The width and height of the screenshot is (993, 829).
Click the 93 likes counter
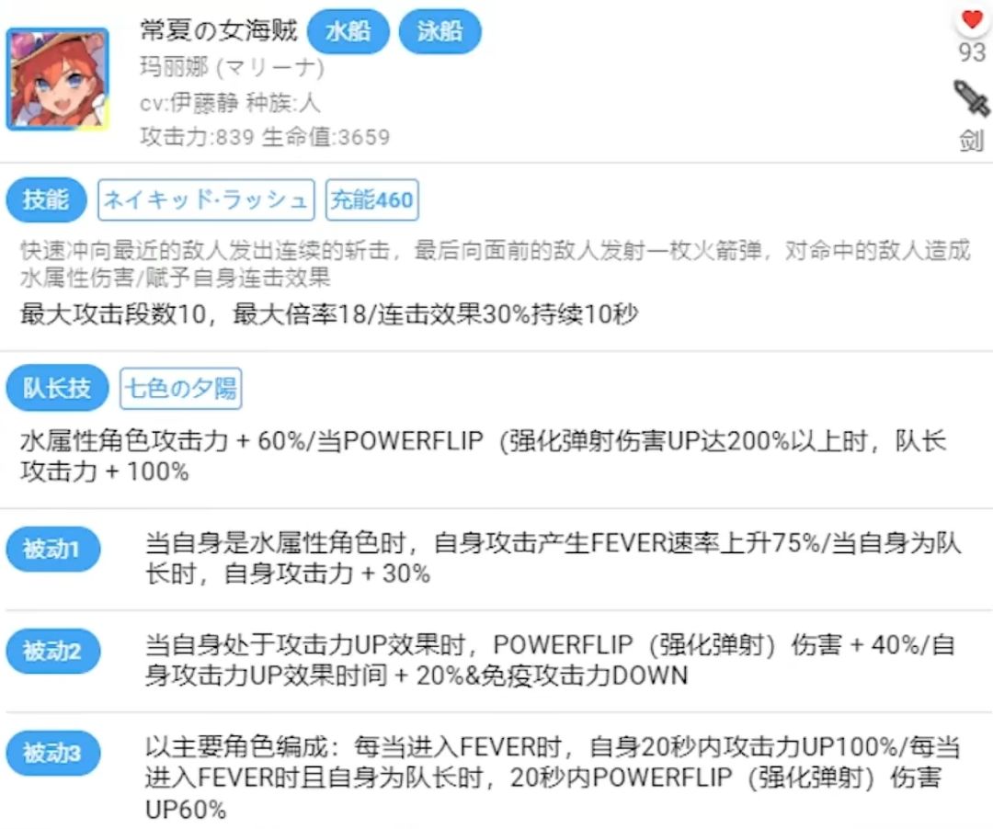[972, 52]
